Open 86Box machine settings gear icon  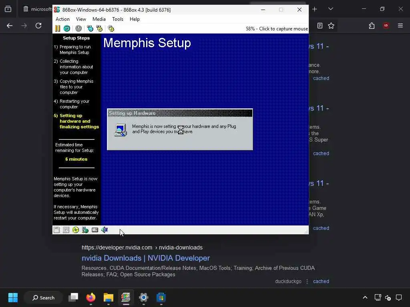click(111, 28)
